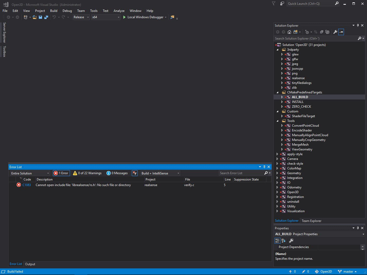Click the Search Solution Explorer field

(x=315, y=39)
